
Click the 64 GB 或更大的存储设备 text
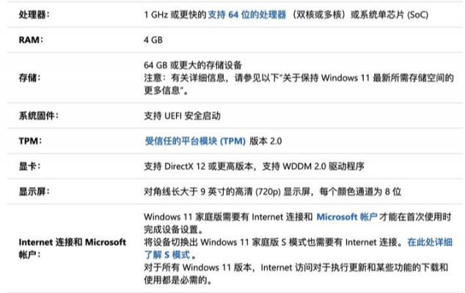coord(193,65)
